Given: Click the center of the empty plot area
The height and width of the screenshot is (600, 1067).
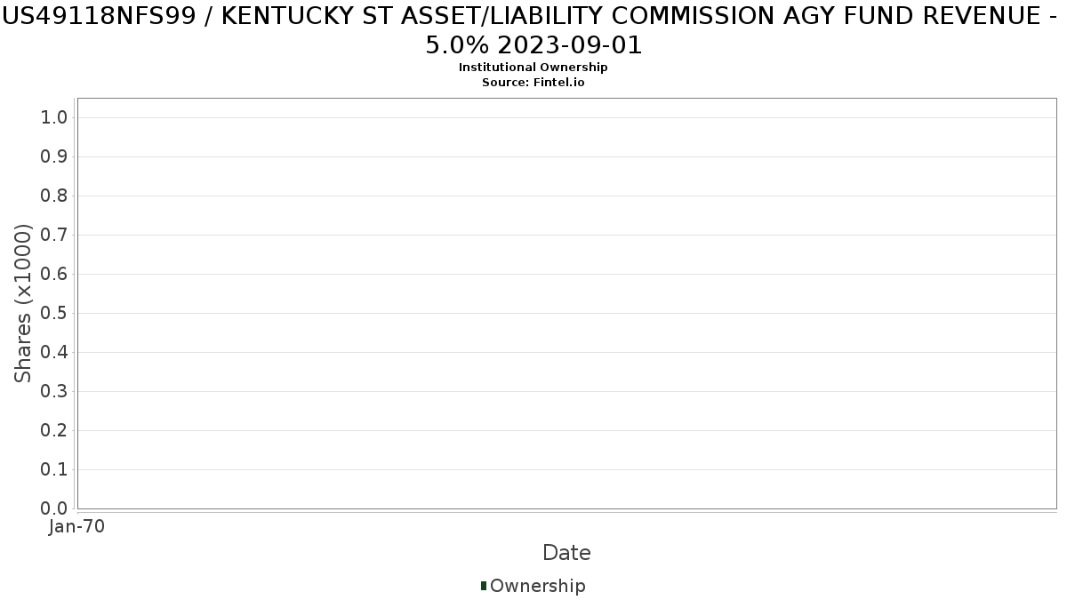Looking at the screenshot, I should point(566,303).
